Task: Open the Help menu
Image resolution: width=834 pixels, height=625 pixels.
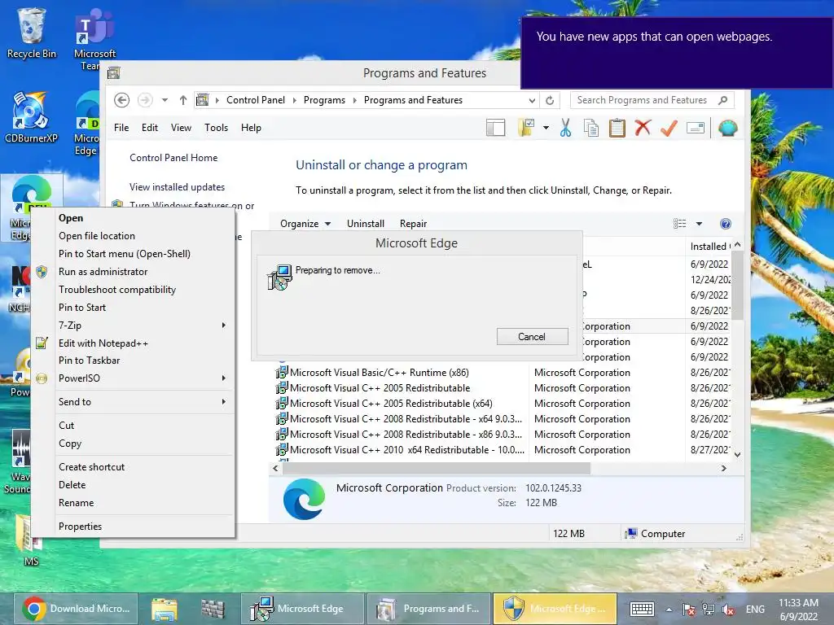Action: click(x=251, y=128)
